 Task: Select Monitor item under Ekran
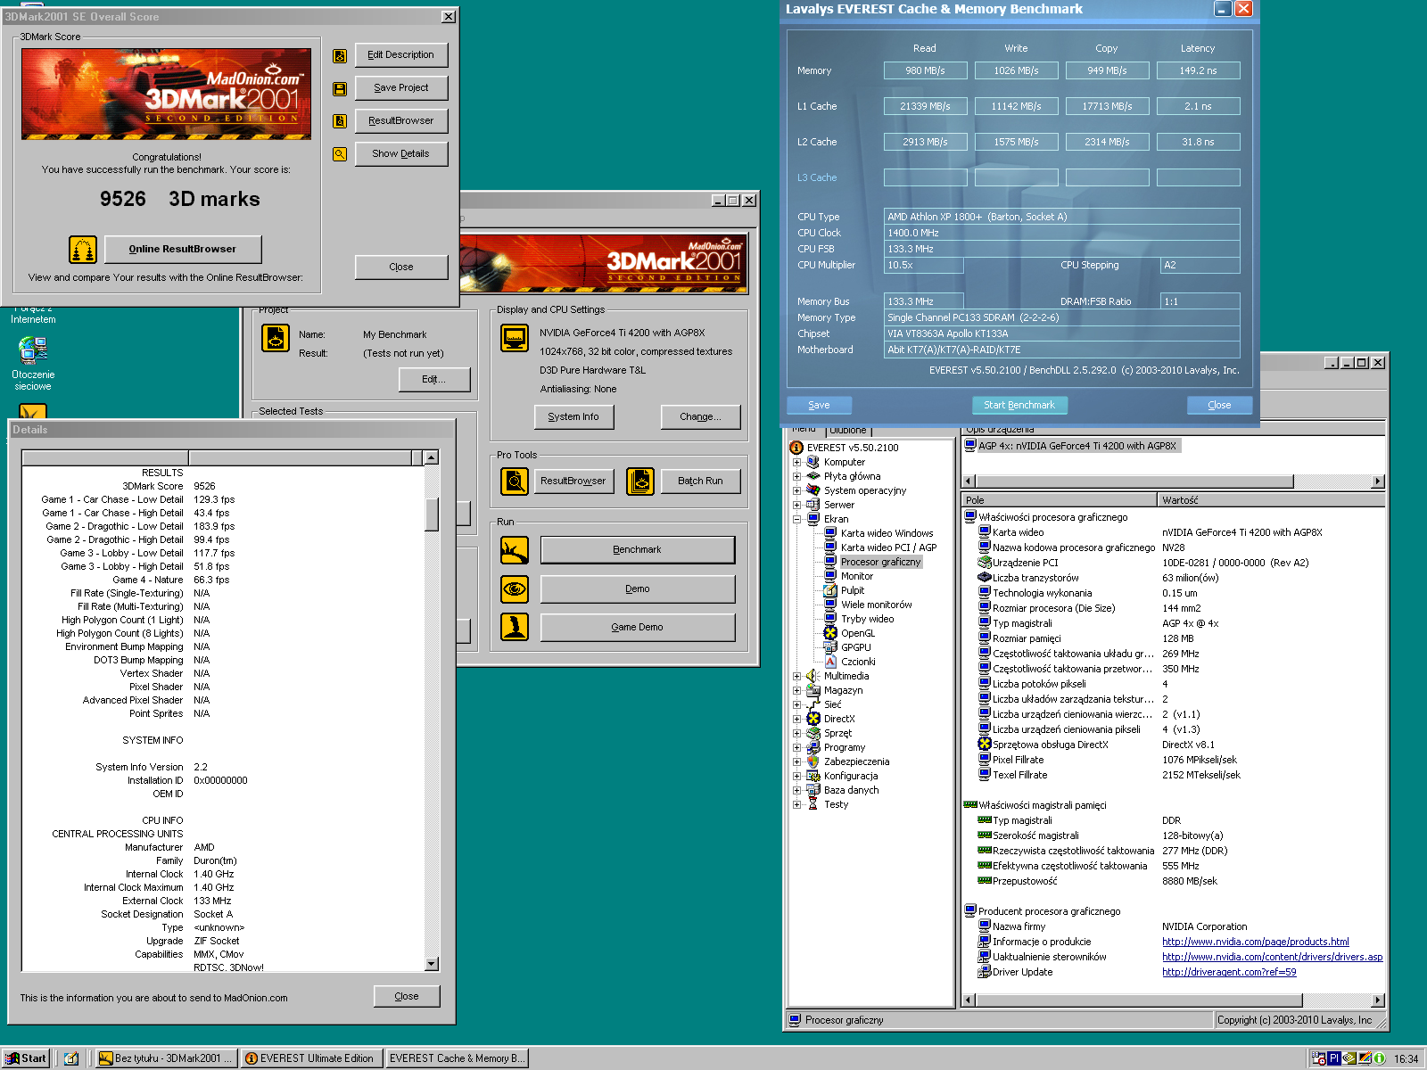(x=849, y=576)
